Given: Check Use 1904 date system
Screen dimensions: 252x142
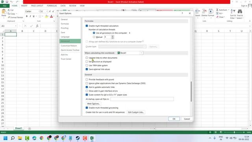Looking at the screenshot, I should (x=87, y=65).
